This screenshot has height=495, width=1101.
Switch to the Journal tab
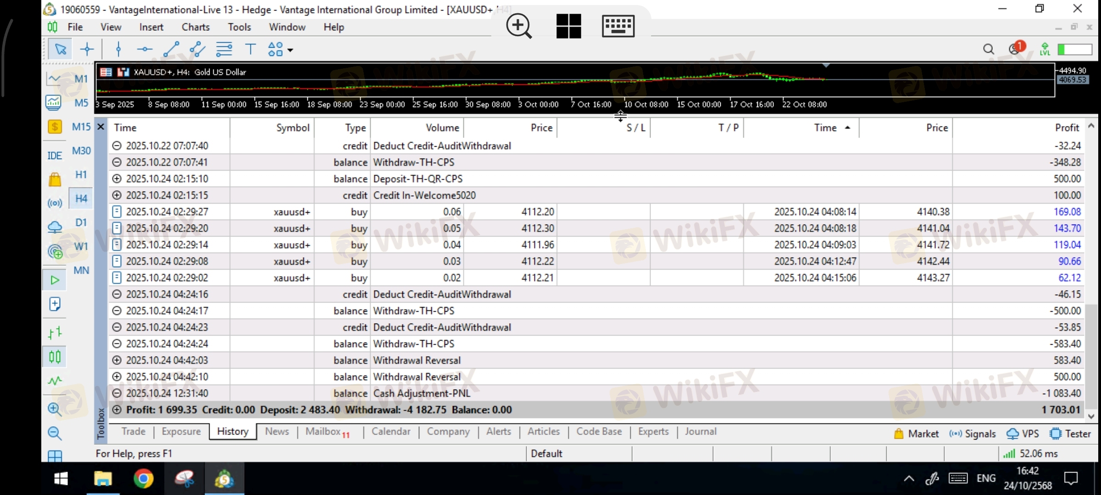(700, 431)
